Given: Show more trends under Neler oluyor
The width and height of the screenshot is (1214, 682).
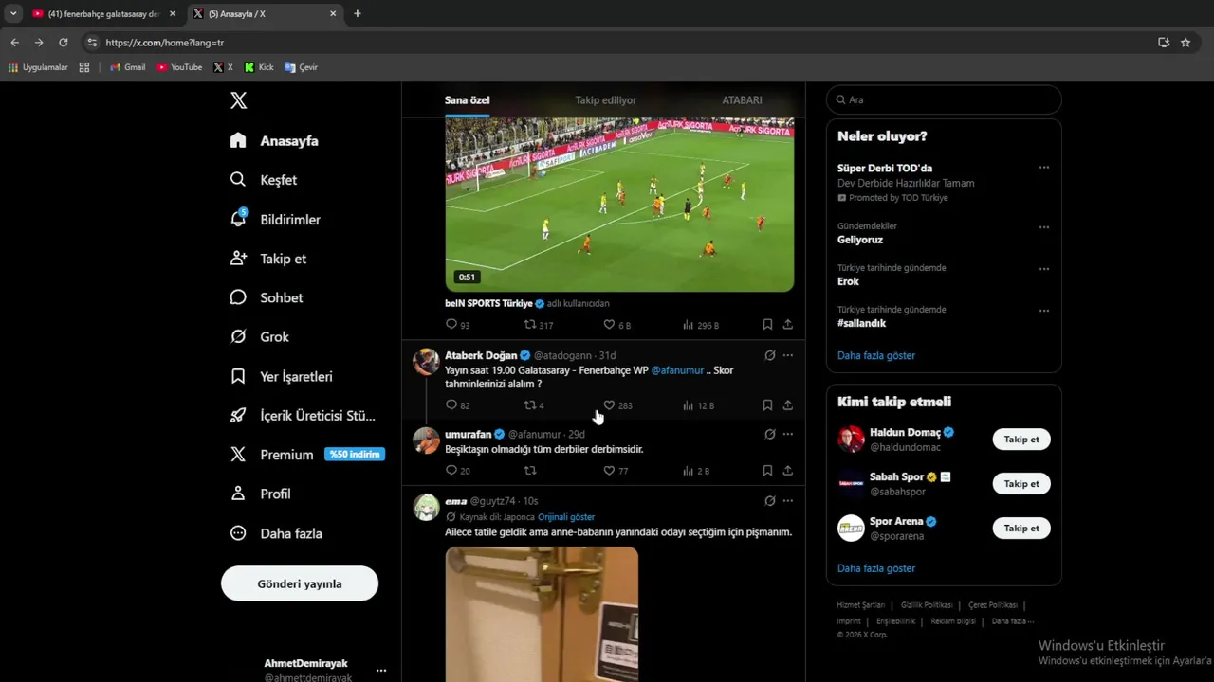Looking at the screenshot, I should tap(876, 355).
